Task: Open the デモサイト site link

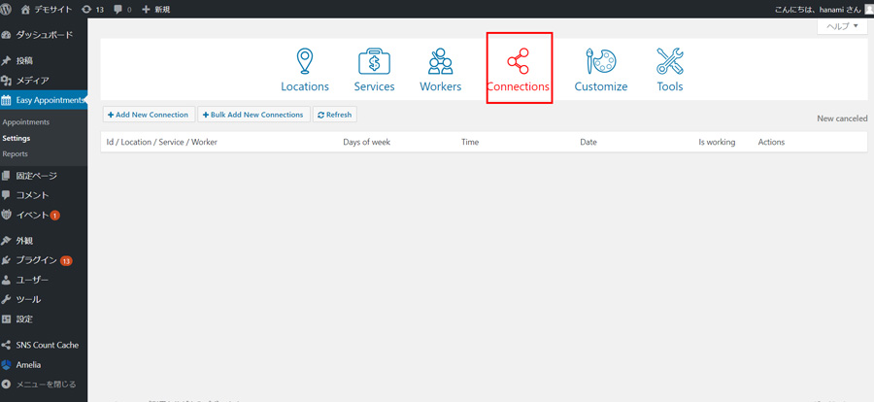Action: pos(51,10)
